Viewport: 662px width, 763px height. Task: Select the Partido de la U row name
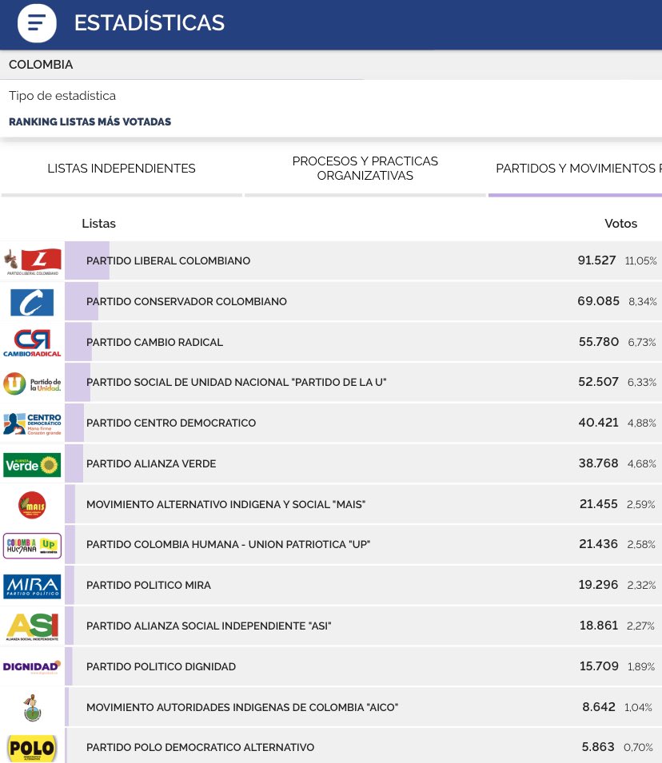(236, 383)
